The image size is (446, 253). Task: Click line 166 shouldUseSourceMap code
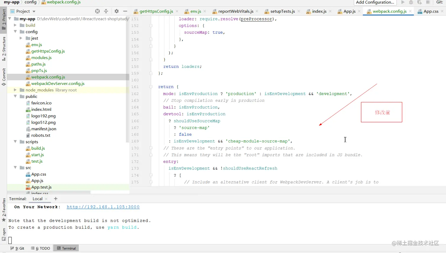click(197, 121)
